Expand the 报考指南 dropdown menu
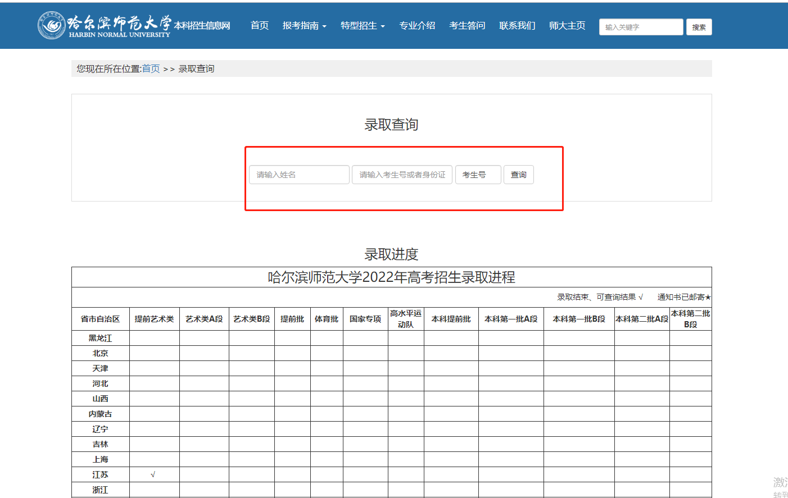Viewport: 788px width, 498px height. coord(304,26)
